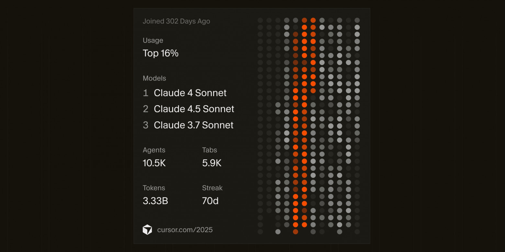Click the 'Tabs' stat label
This screenshot has width=505, height=252.
[209, 150]
